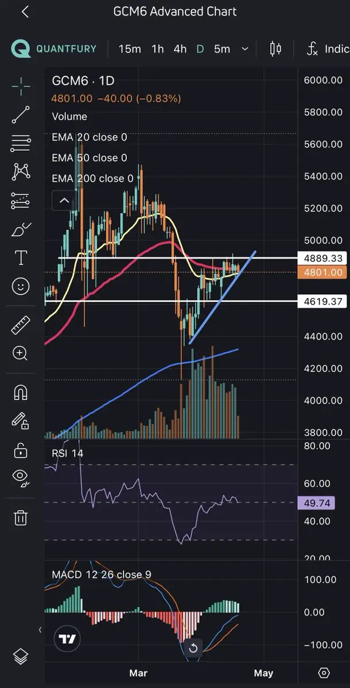The height and width of the screenshot is (688, 350).
Task: Reset chart view with circular arrow button
Action: (x=193, y=648)
